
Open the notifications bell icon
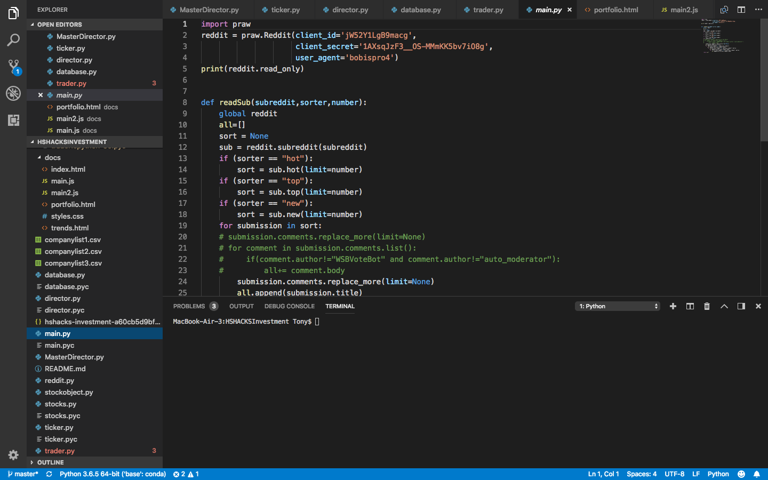click(756, 474)
